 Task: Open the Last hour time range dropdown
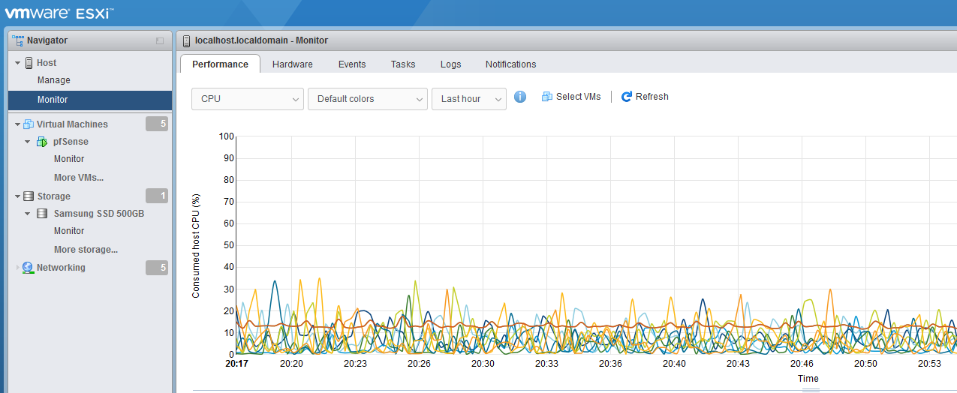[x=468, y=99]
